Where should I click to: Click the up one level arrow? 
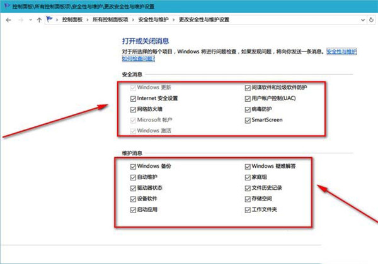coord(40,20)
